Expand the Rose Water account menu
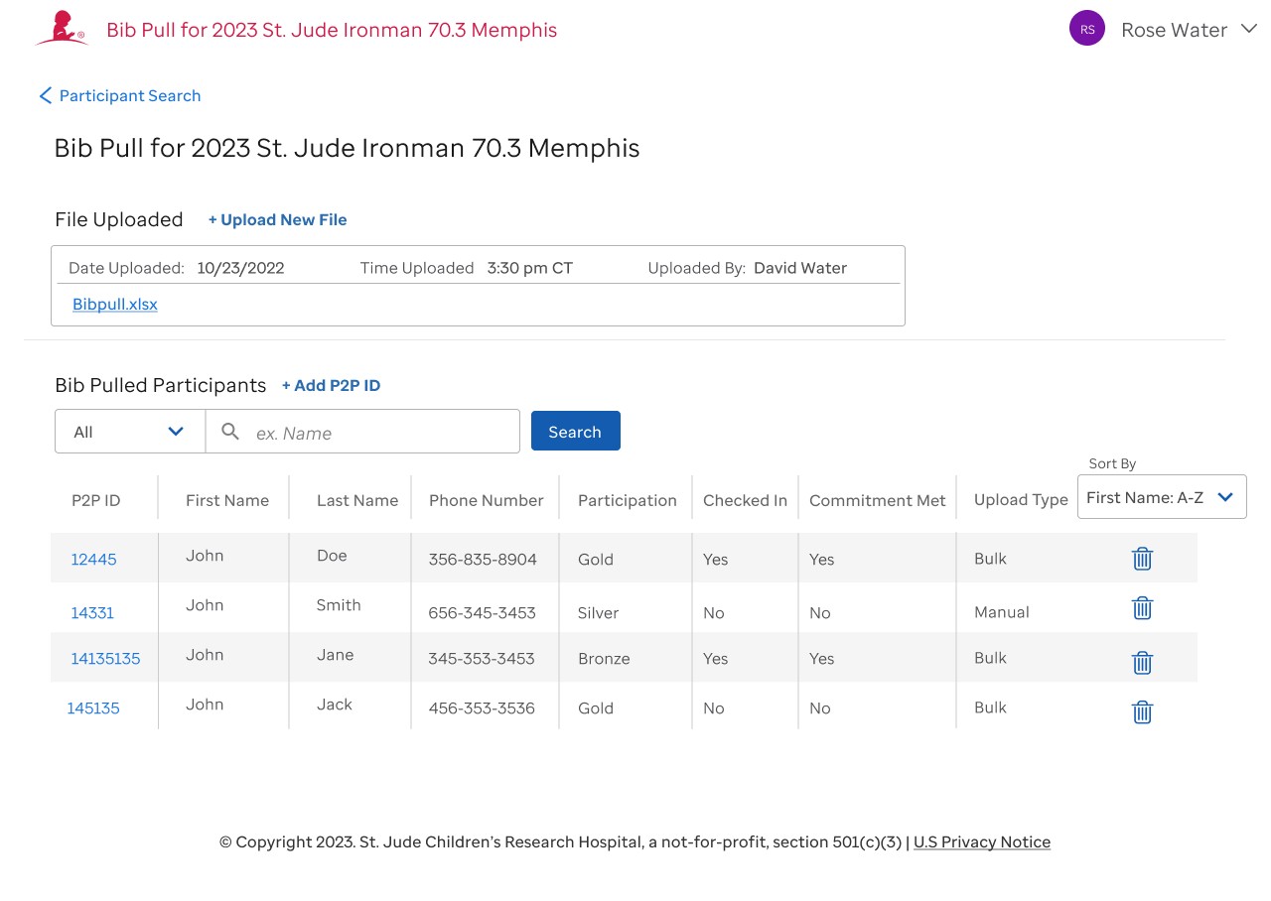Viewport: 1271px width, 901px height. pyautogui.click(x=1247, y=29)
